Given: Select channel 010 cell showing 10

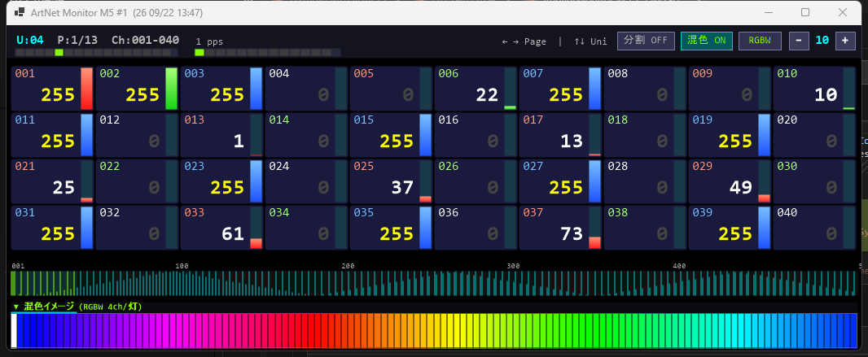Looking at the screenshot, I should coord(815,89).
